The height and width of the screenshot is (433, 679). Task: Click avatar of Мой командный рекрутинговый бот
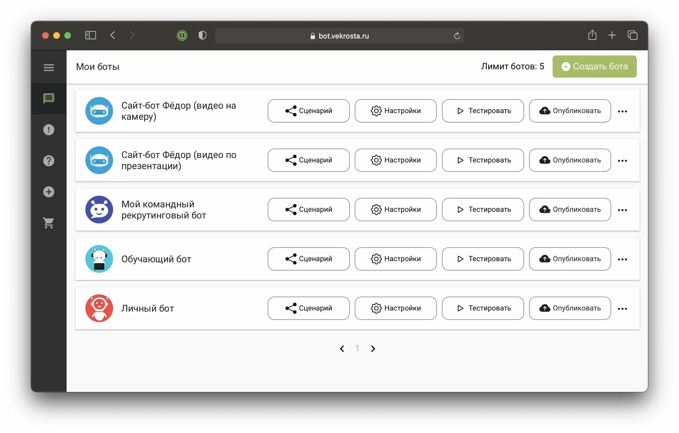click(99, 210)
